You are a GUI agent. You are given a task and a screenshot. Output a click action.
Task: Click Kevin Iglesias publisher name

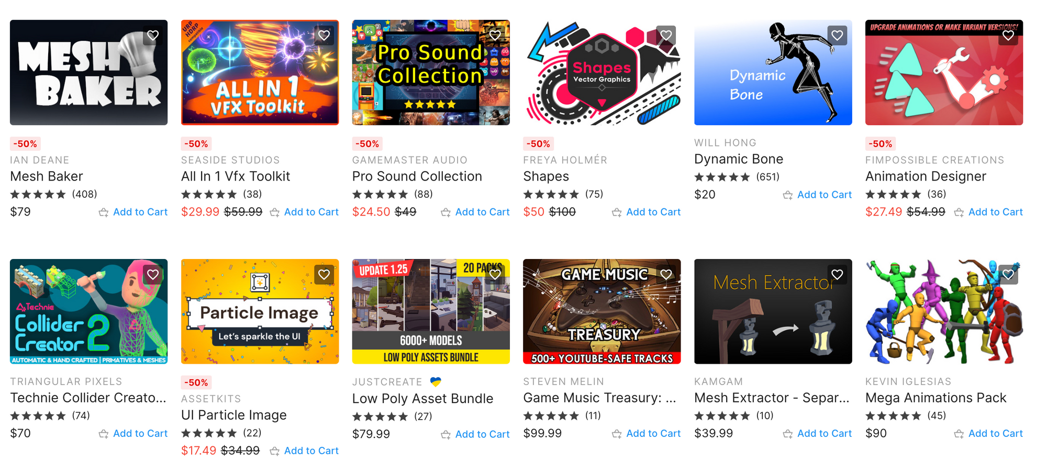coord(908,381)
